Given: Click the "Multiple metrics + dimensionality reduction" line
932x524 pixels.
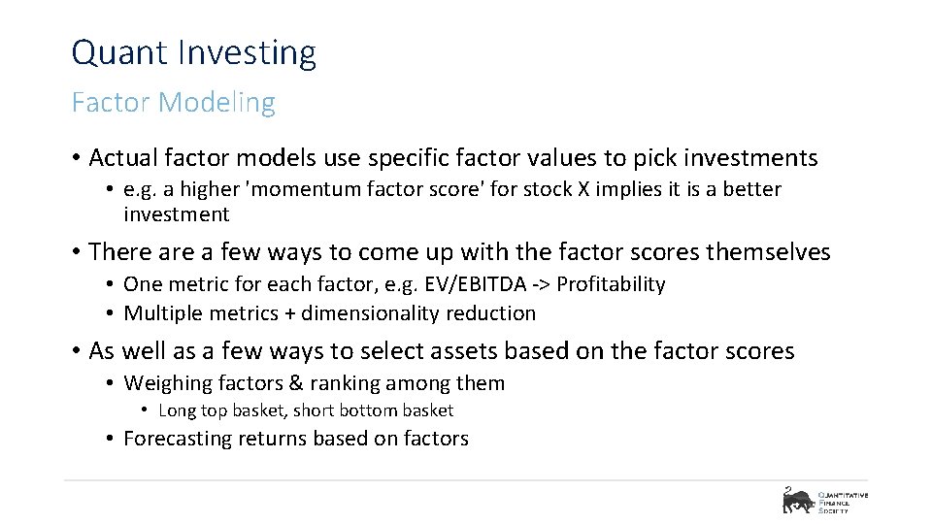Looking at the screenshot, I should point(329,313).
